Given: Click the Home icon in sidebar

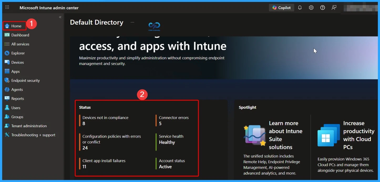Looking at the screenshot, I should pyautogui.click(x=7, y=26).
